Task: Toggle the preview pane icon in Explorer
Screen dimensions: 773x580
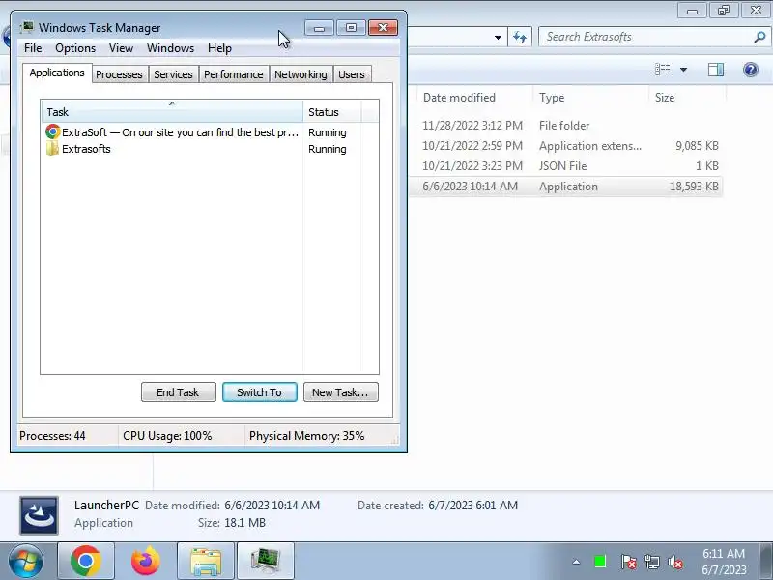Action: pyautogui.click(x=716, y=70)
